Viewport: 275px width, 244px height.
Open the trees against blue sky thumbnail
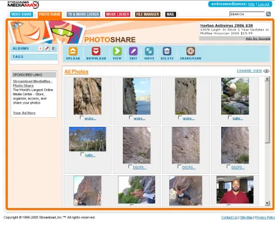[87, 139]
